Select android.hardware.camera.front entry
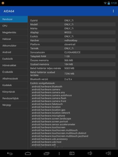The height and width of the screenshot is (157, 118). coord(49,101)
